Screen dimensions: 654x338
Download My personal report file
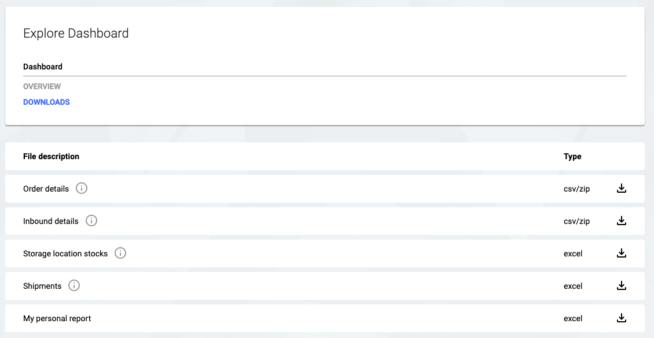[x=622, y=318]
